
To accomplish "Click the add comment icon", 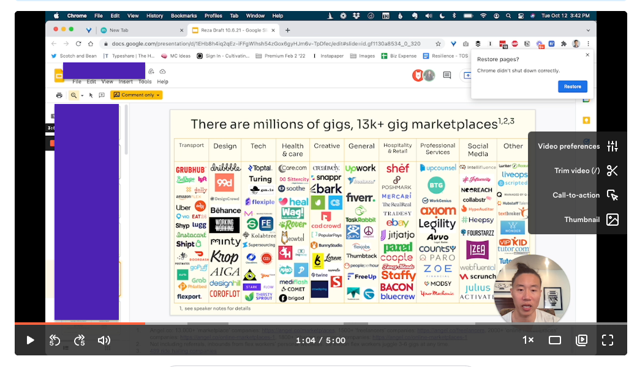I will coord(102,95).
